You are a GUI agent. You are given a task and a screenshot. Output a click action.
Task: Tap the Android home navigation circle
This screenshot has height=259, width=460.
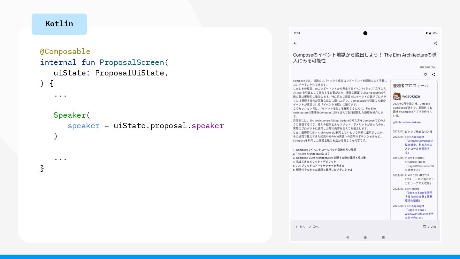[365, 237]
